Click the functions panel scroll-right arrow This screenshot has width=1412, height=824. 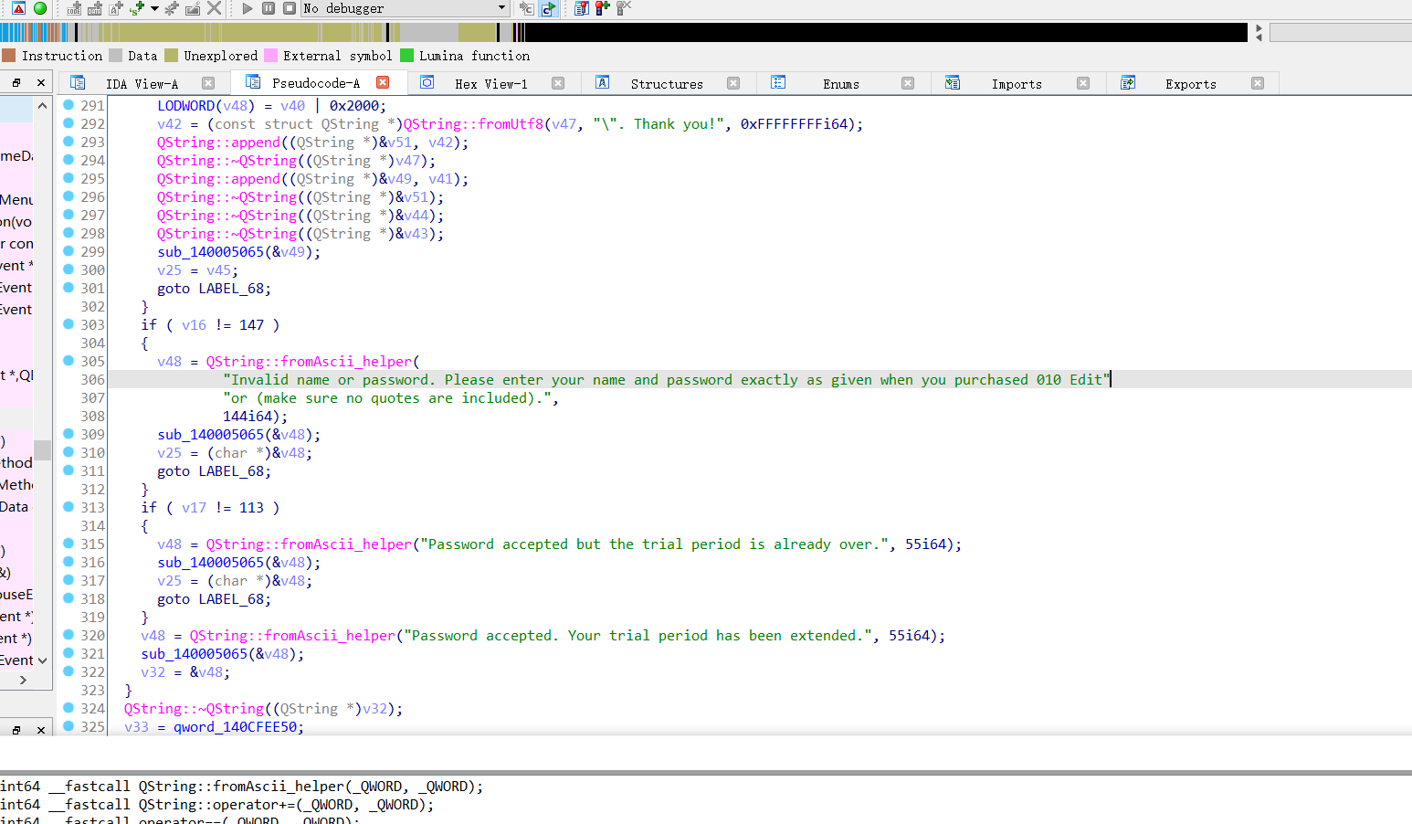(23, 680)
